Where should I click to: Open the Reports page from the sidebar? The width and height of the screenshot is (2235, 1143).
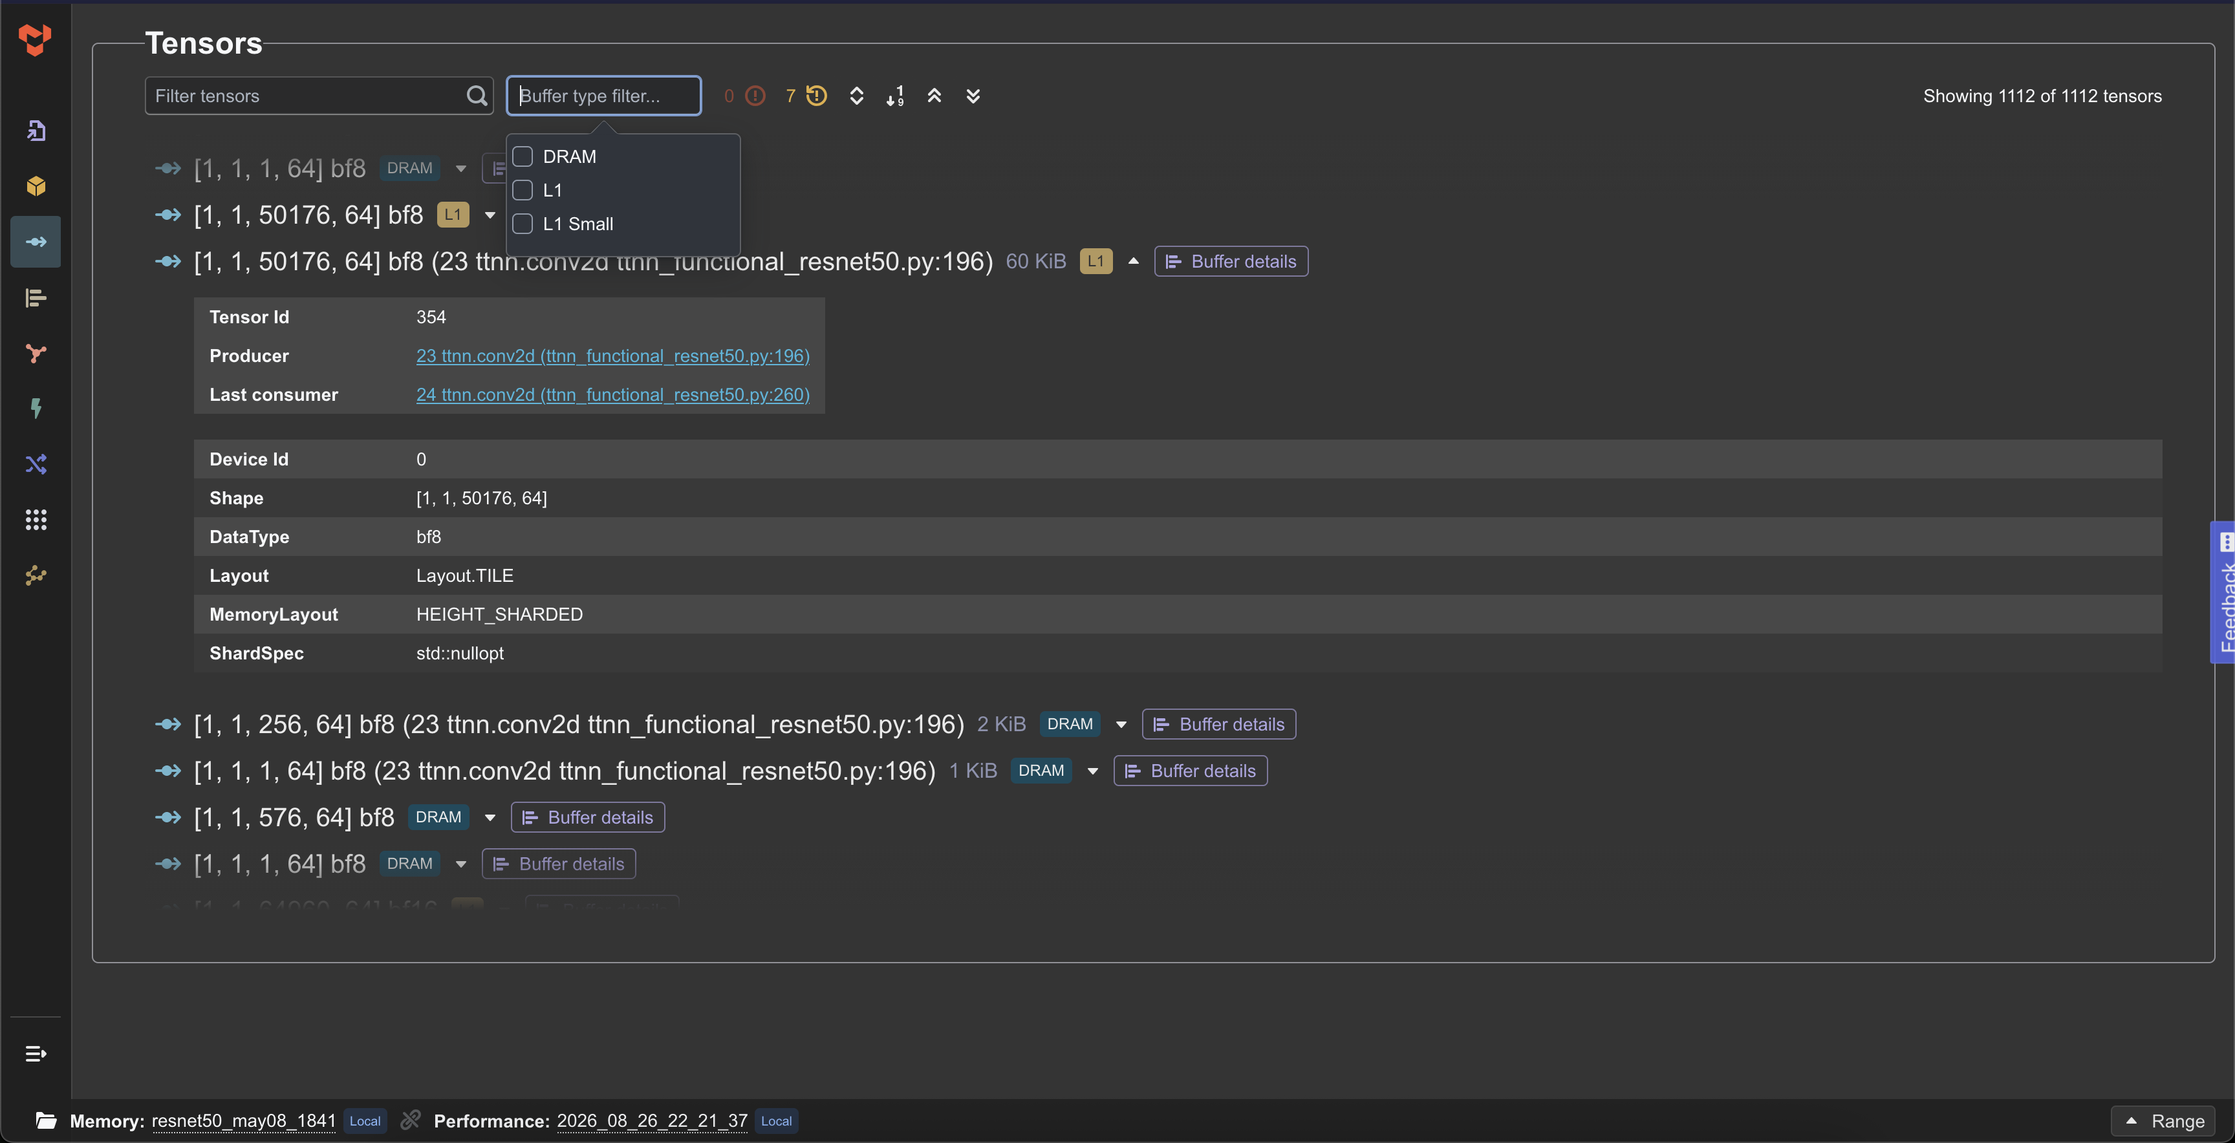tap(36, 131)
